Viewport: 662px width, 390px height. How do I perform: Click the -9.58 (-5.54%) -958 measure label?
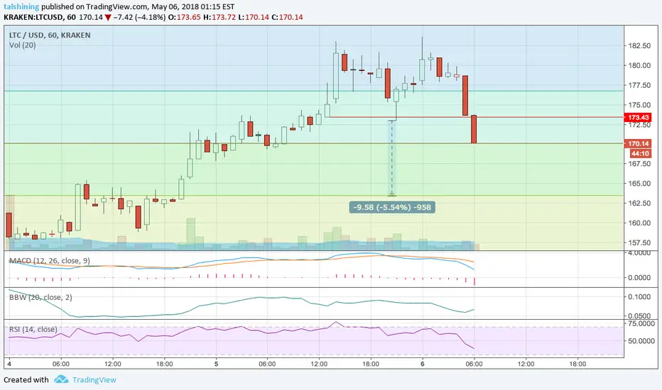(x=392, y=207)
